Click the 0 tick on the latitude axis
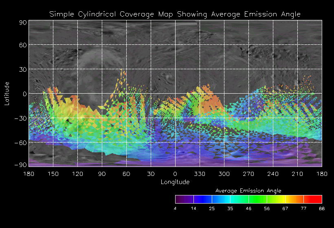 24,94
